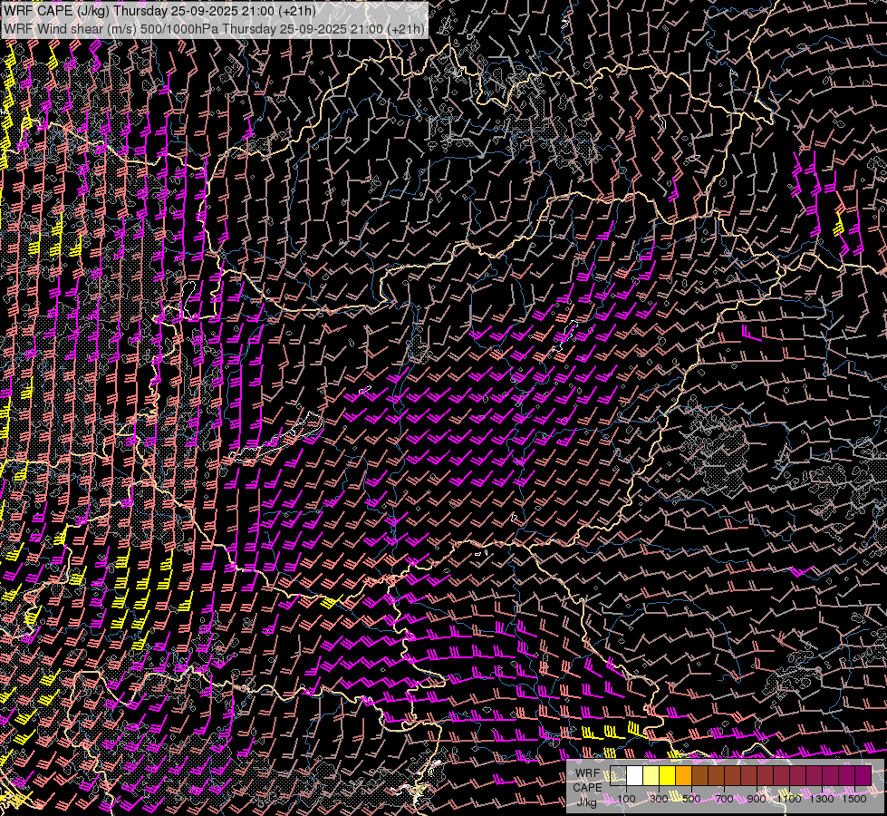Click the 100 legend tick label
The height and width of the screenshot is (816, 887).
(626, 799)
